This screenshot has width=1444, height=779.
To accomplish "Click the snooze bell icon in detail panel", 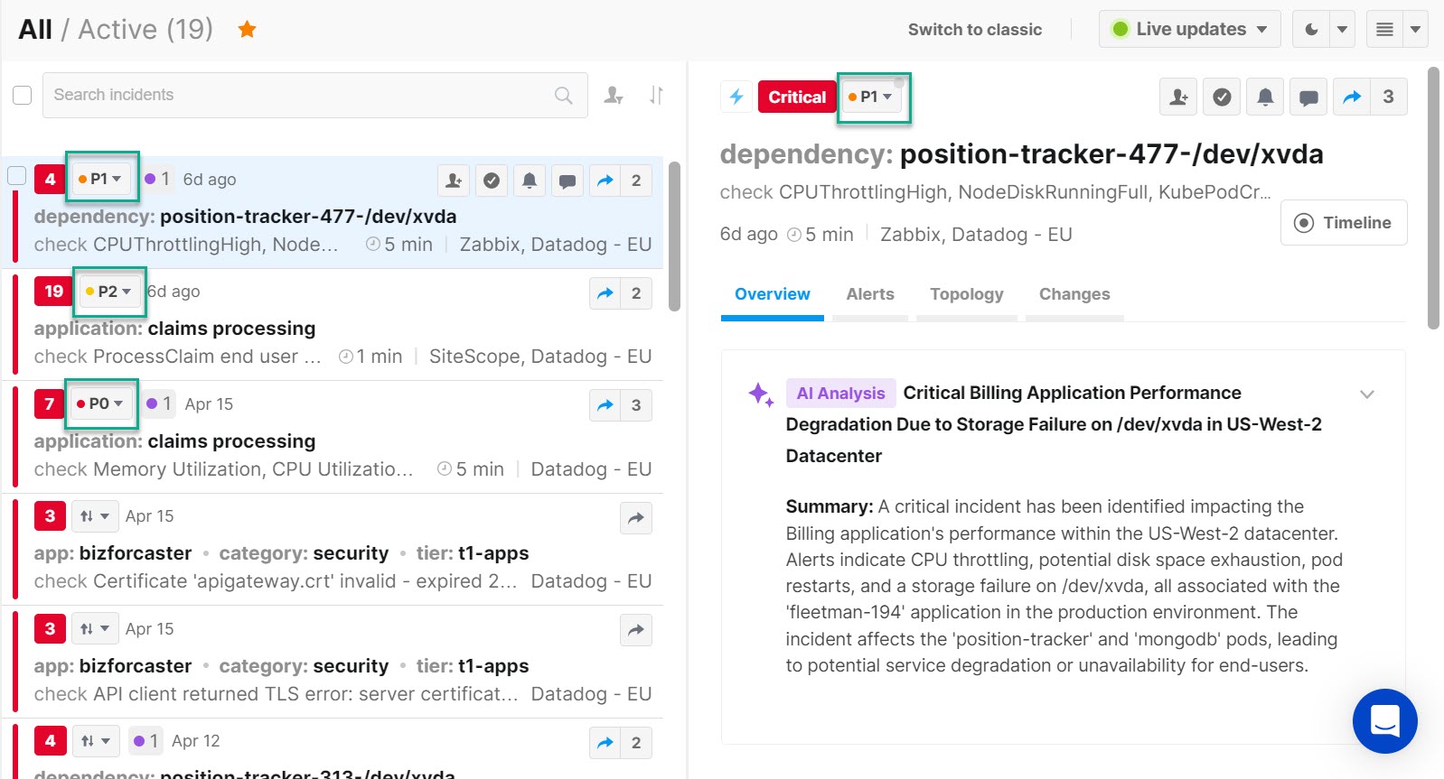I will coord(1265,97).
